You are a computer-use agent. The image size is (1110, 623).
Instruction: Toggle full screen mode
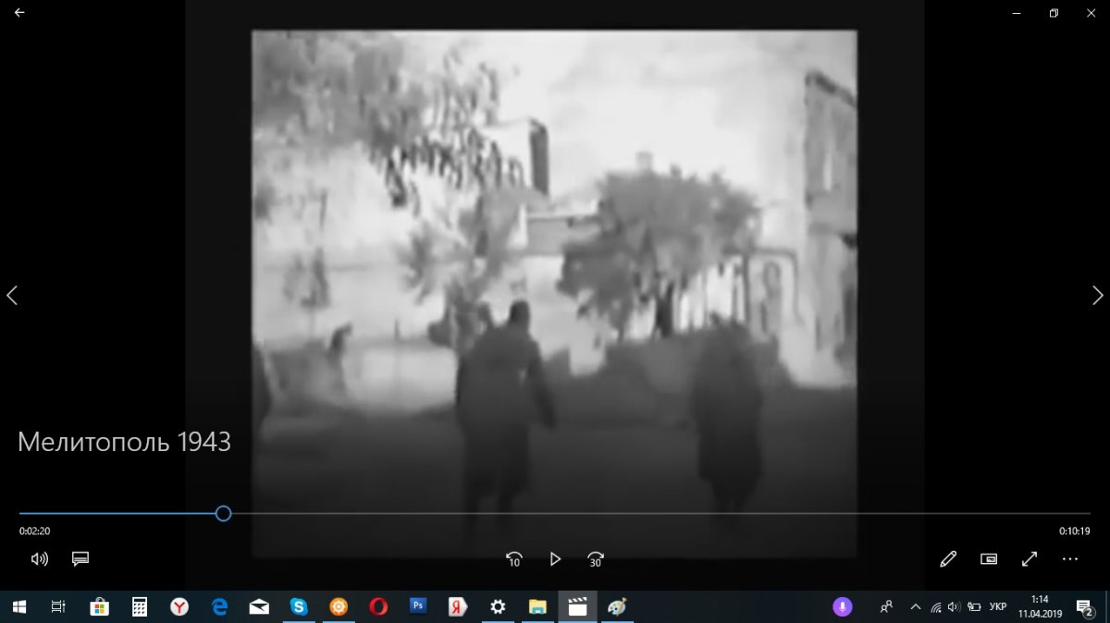click(1030, 559)
